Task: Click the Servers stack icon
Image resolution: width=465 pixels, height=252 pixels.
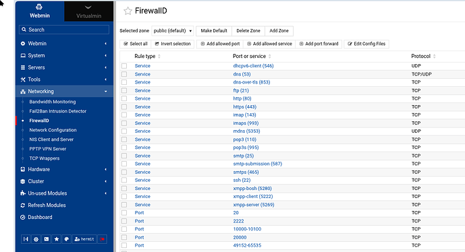Action: (x=23, y=67)
